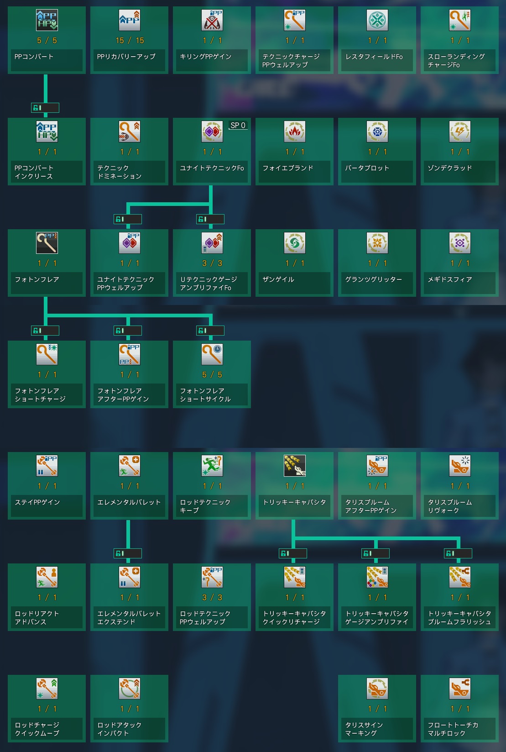Select the メギドスフィア skill icon
The height and width of the screenshot is (752, 506).
pos(460,243)
